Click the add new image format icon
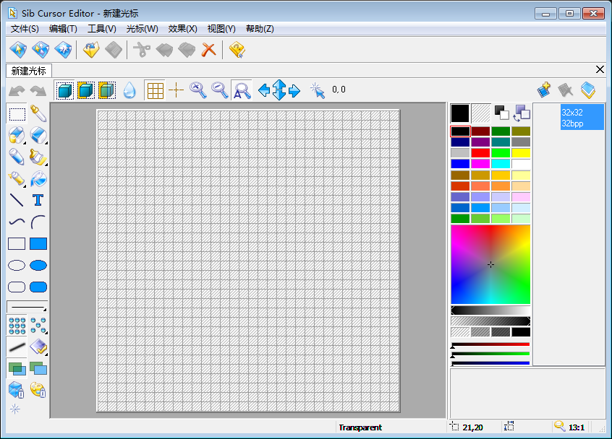Image resolution: width=612 pixels, height=439 pixels. tap(544, 90)
